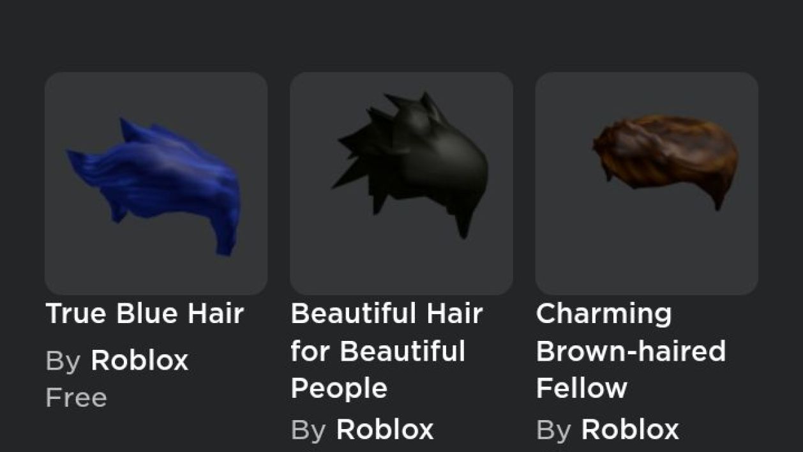Click 'for Beautiful' line in second item title
803x452 pixels.
pyautogui.click(x=378, y=351)
